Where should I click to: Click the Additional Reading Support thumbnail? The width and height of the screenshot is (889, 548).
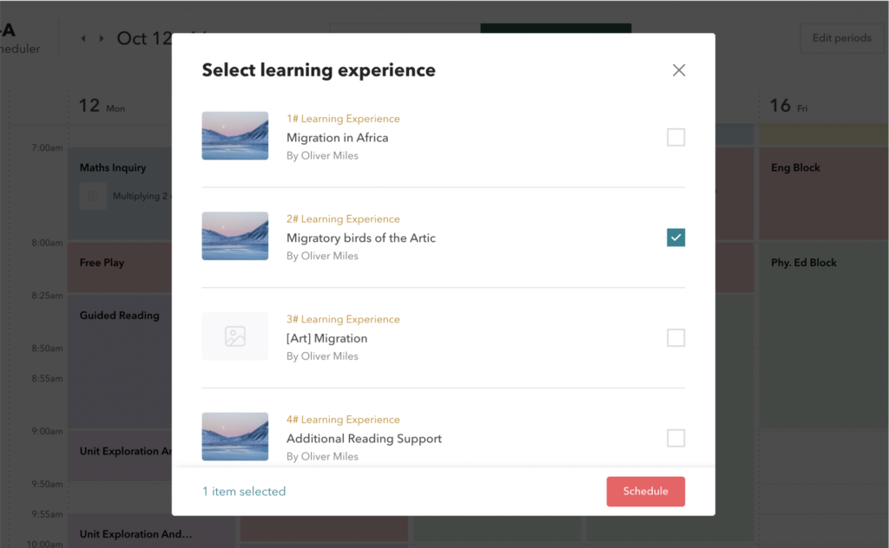click(235, 436)
